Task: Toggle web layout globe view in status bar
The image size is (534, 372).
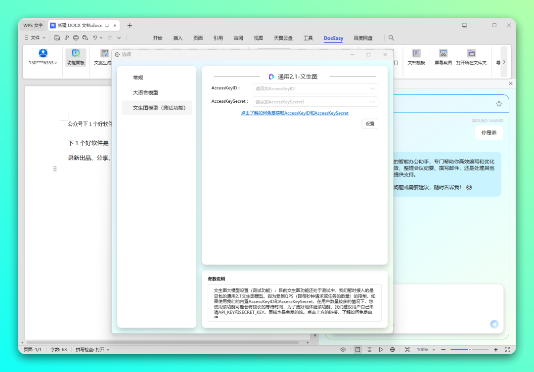Action: pyautogui.click(x=393, y=349)
